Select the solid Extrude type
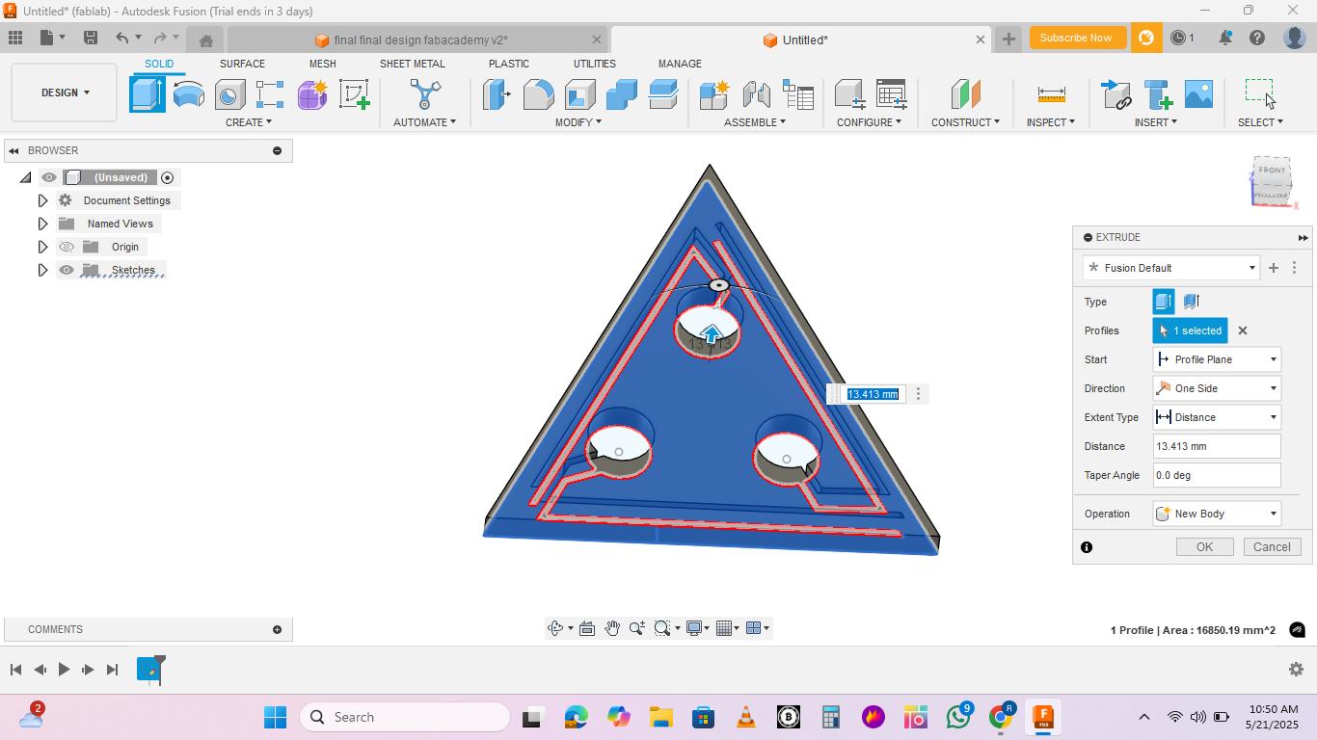 point(1164,302)
